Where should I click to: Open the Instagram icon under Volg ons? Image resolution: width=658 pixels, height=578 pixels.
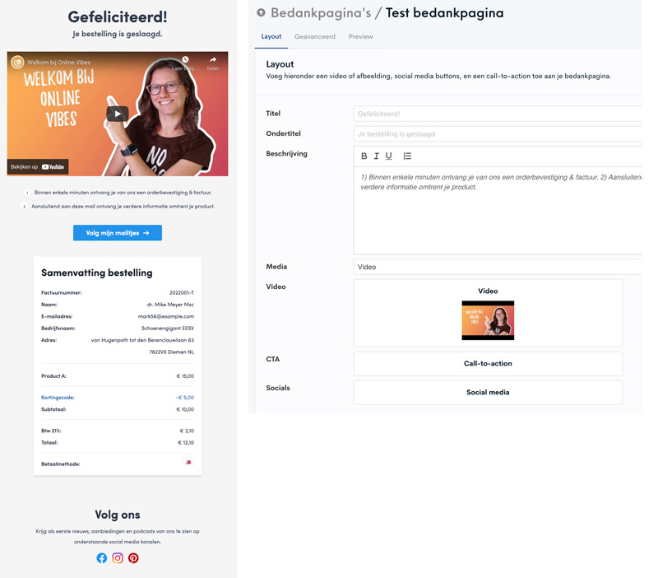tap(118, 557)
